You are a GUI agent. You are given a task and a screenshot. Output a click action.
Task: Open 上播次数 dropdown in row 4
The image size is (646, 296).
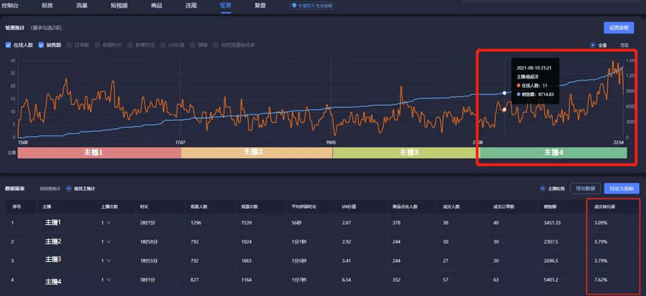(108, 281)
